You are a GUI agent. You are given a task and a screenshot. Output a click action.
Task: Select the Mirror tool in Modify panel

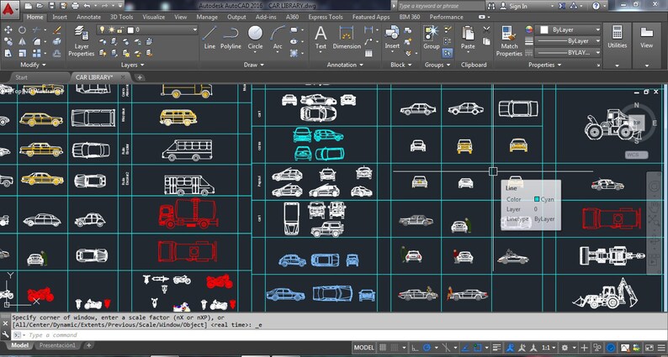point(22,42)
